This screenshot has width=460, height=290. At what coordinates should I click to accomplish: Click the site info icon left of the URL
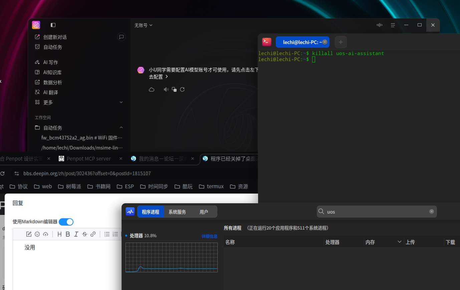[17, 174]
